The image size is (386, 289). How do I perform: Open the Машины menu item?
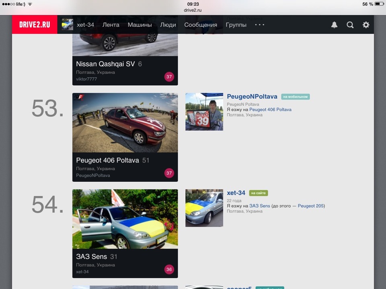tap(140, 25)
